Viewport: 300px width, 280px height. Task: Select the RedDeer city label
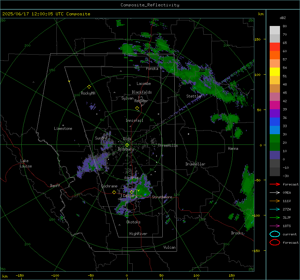point(141,101)
